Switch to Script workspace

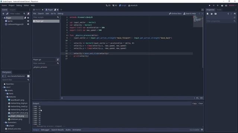click(x=123, y=6)
